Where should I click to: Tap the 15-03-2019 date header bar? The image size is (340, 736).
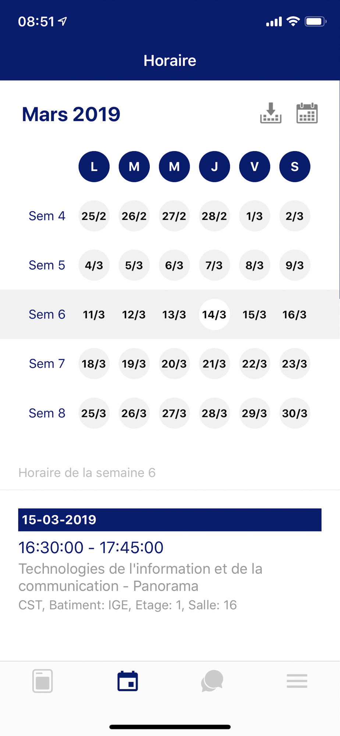tap(170, 520)
